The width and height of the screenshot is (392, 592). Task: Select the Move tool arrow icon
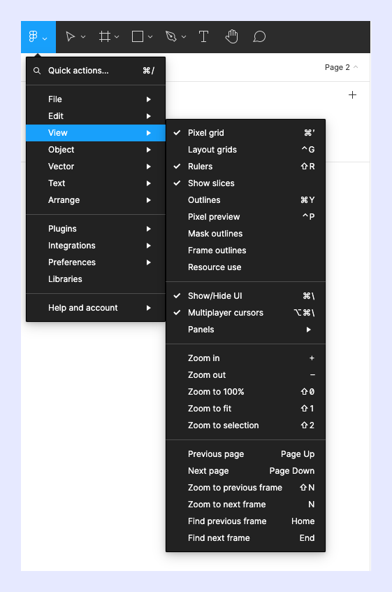tap(70, 36)
